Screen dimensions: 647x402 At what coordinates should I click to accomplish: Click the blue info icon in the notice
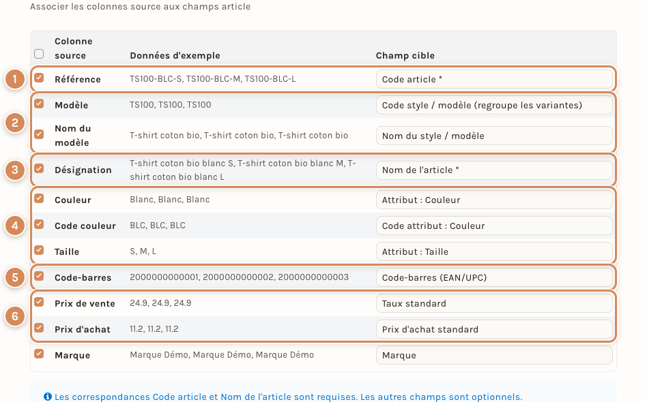click(48, 397)
